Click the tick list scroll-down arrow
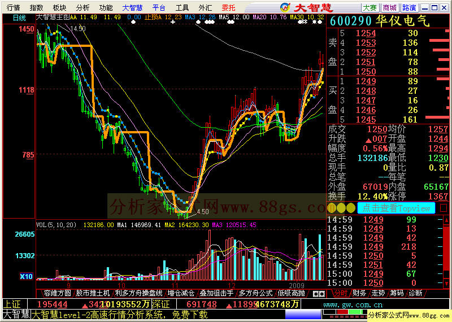Image resolution: width=452 pixels, height=322 pixels. click(446, 283)
